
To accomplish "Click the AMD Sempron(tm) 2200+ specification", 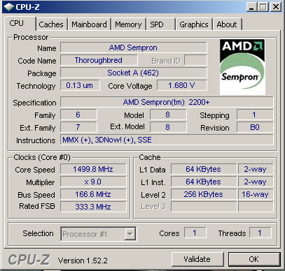I will (x=167, y=102).
